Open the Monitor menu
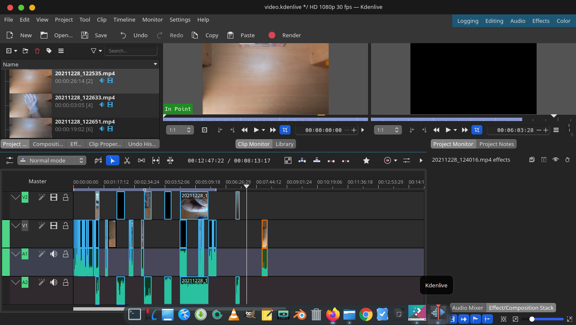The image size is (576, 325). (152, 19)
